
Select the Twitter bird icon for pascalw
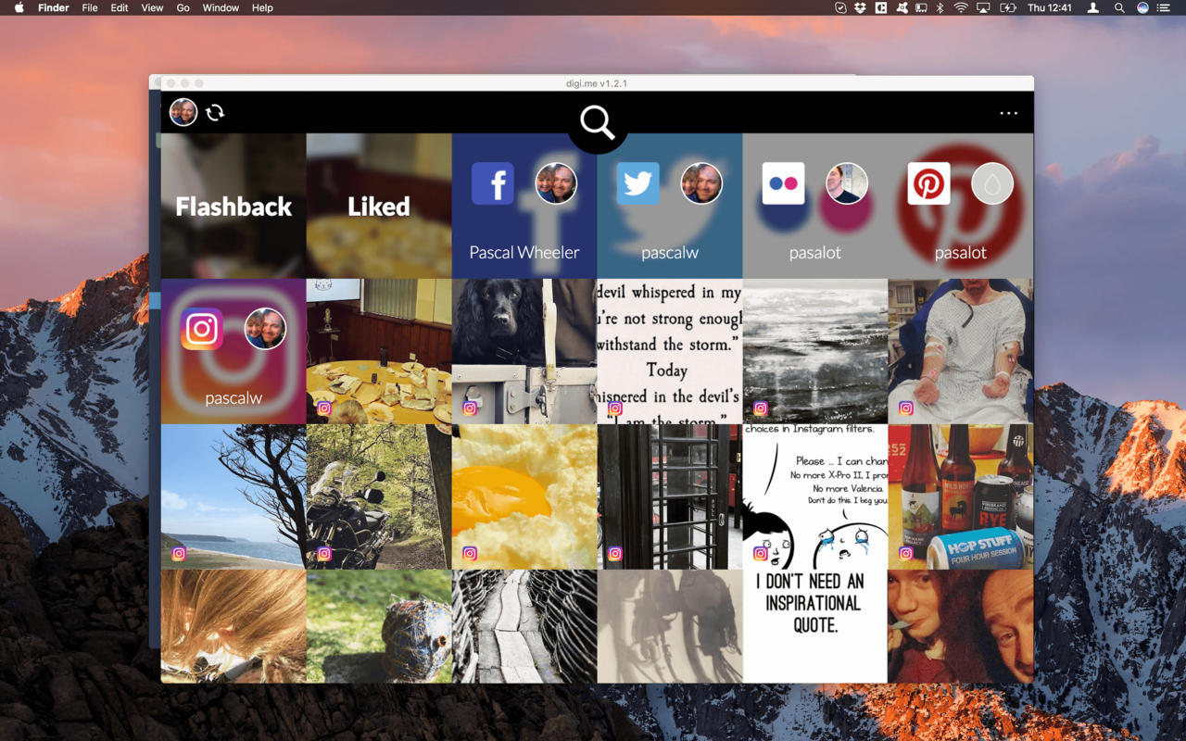click(x=637, y=183)
